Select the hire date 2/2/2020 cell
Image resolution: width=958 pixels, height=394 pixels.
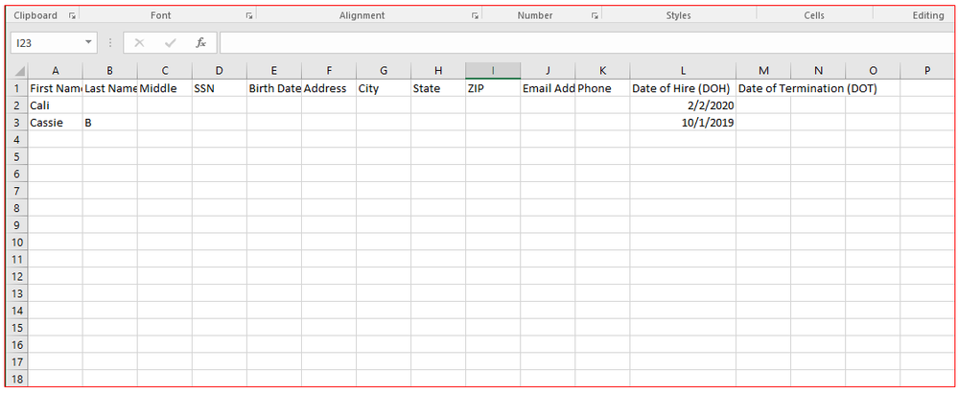coord(683,105)
